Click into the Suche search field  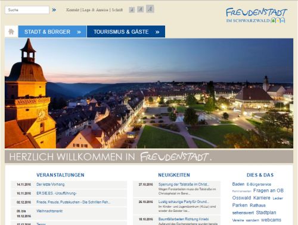pos(27,10)
